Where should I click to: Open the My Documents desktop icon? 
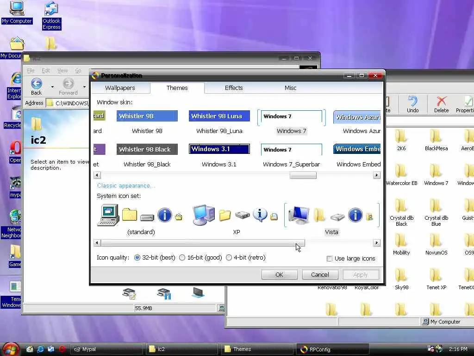(x=12, y=48)
